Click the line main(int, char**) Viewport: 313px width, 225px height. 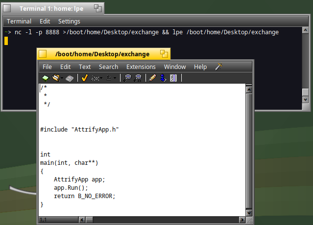[x=69, y=163]
